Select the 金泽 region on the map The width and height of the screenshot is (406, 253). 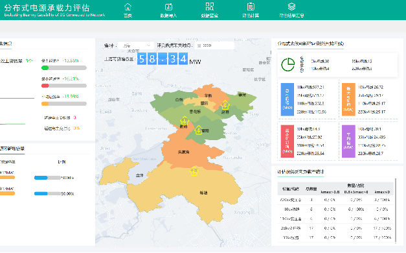(140, 175)
